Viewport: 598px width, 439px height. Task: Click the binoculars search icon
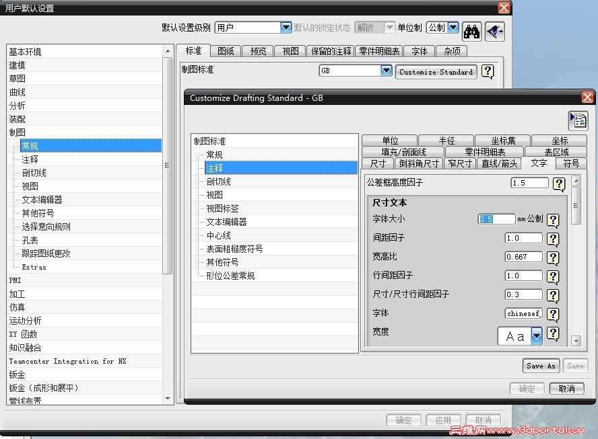pyautogui.click(x=472, y=32)
